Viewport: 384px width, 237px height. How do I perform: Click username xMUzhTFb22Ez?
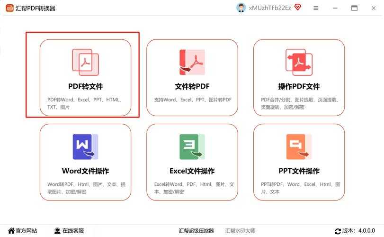click(270, 8)
